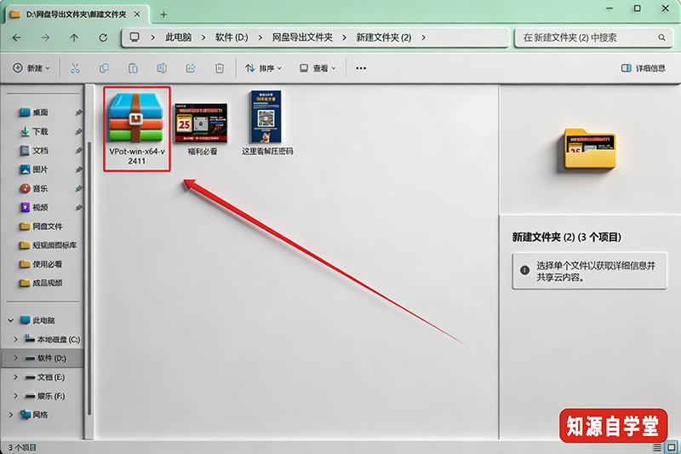The image size is (681, 454).
Task: Expand chevron after 软件 (D:) breadcrumb
Action: [260, 37]
